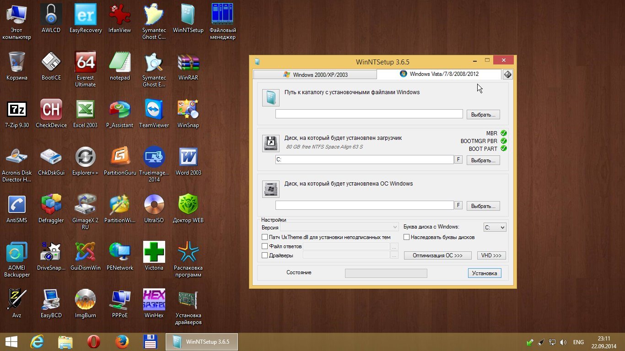Screen dimensions: 625x351
Task: Click the VHD >>> button
Action: (x=491, y=255)
